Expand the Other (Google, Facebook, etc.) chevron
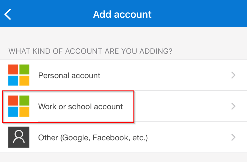Screen dimensions: 247x162 click(233, 137)
